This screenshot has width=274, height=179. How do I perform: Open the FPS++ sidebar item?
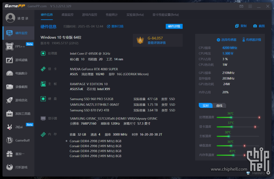point(19,46)
